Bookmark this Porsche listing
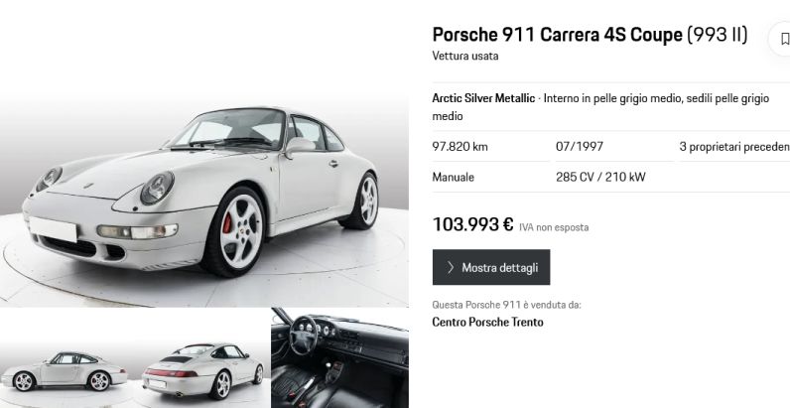Image resolution: width=790 pixels, height=408 pixels. coord(782,39)
